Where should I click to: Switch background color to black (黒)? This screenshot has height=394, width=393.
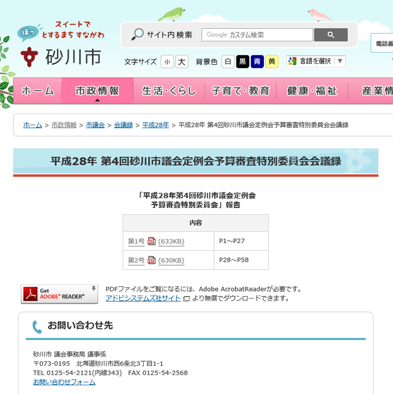pos(243,62)
